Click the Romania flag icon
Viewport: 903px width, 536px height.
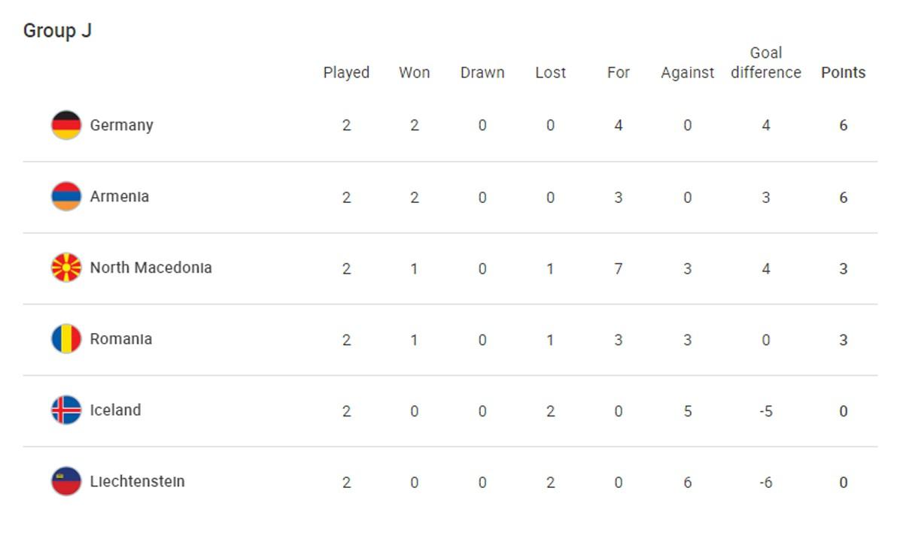[x=66, y=339]
